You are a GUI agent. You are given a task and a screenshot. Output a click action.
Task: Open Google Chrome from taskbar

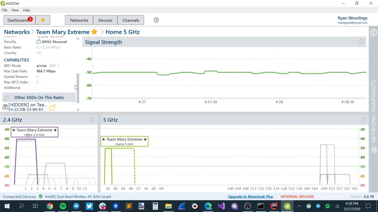pos(50,206)
